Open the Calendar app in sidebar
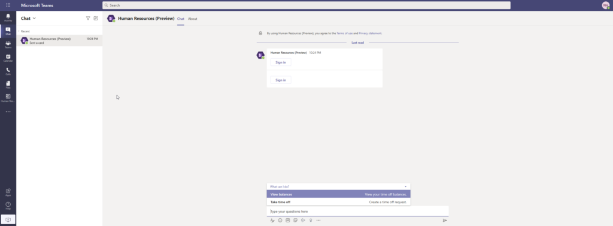613x226 pixels. point(8,58)
